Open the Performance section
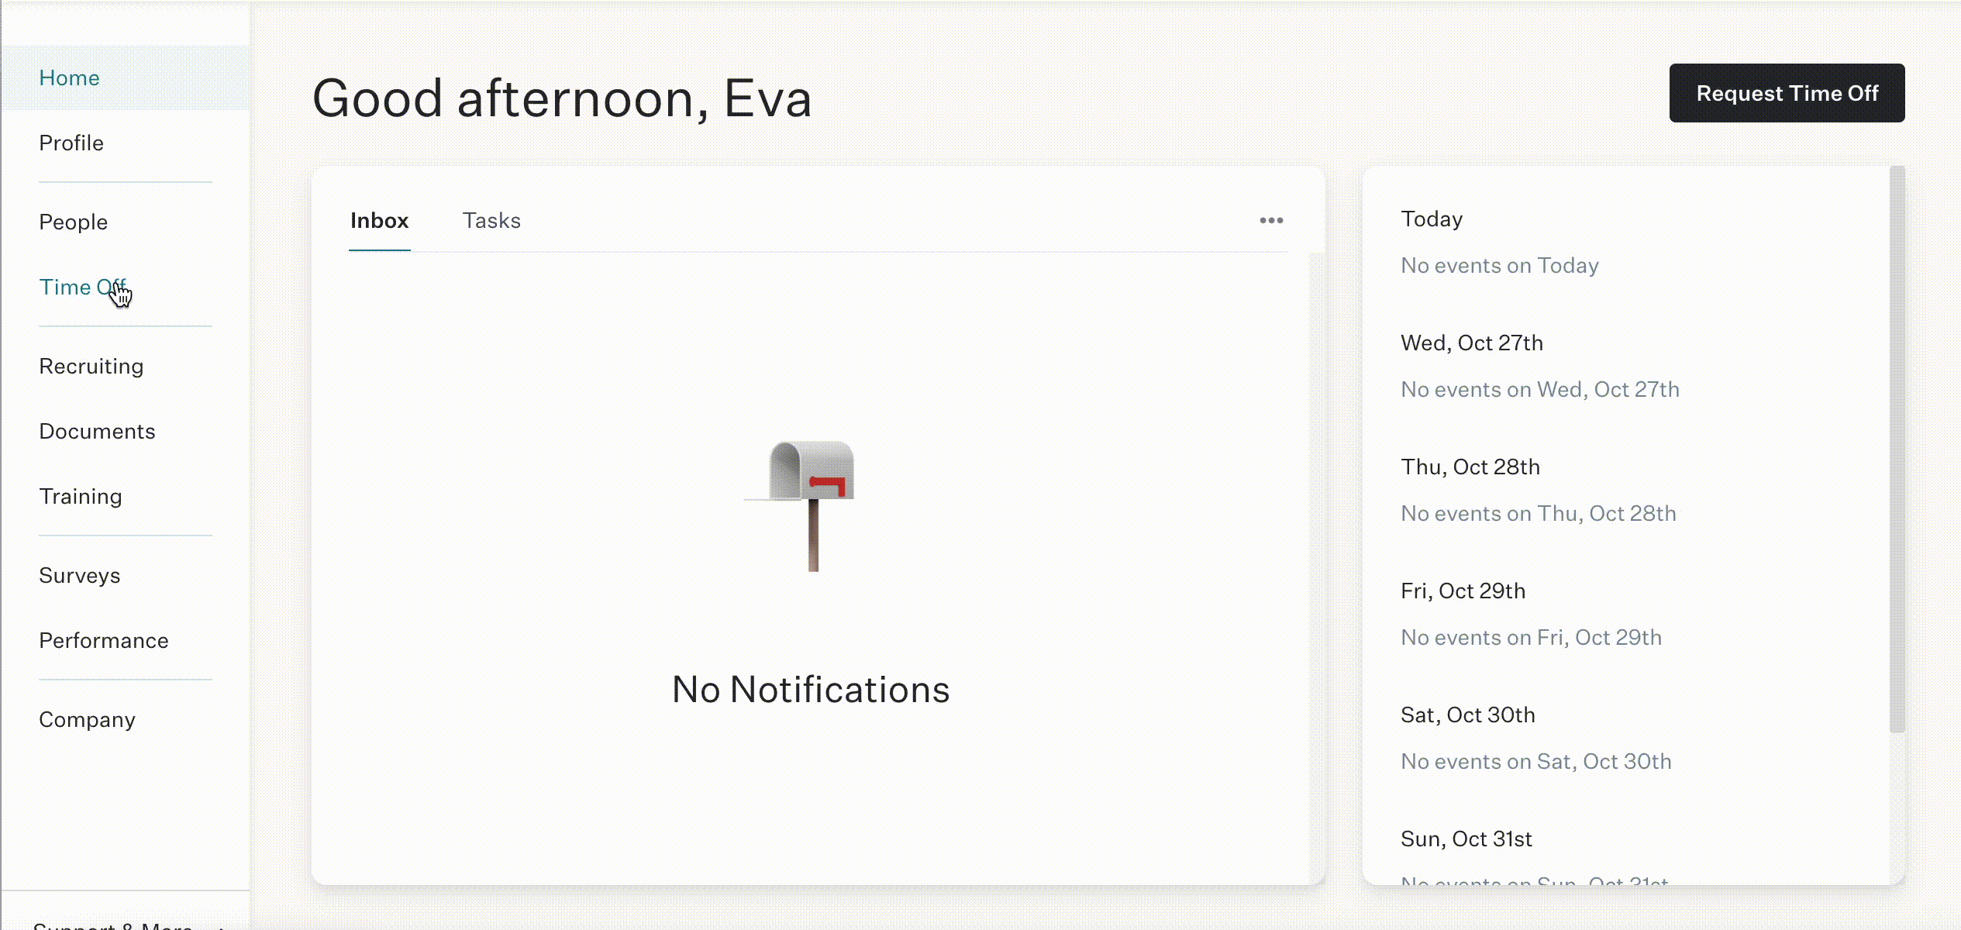Screen dimensions: 1961x930 104,641
